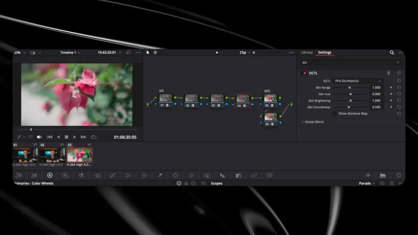Switch to the Settings tab
418x235 pixels.
pyautogui.click(x=325, y=53)
